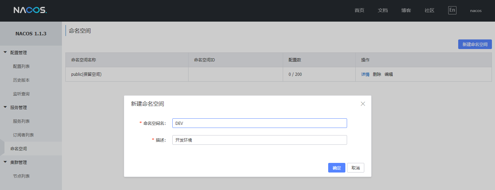Click the 操作 column header
495x190 pixels.
(423, 60)
